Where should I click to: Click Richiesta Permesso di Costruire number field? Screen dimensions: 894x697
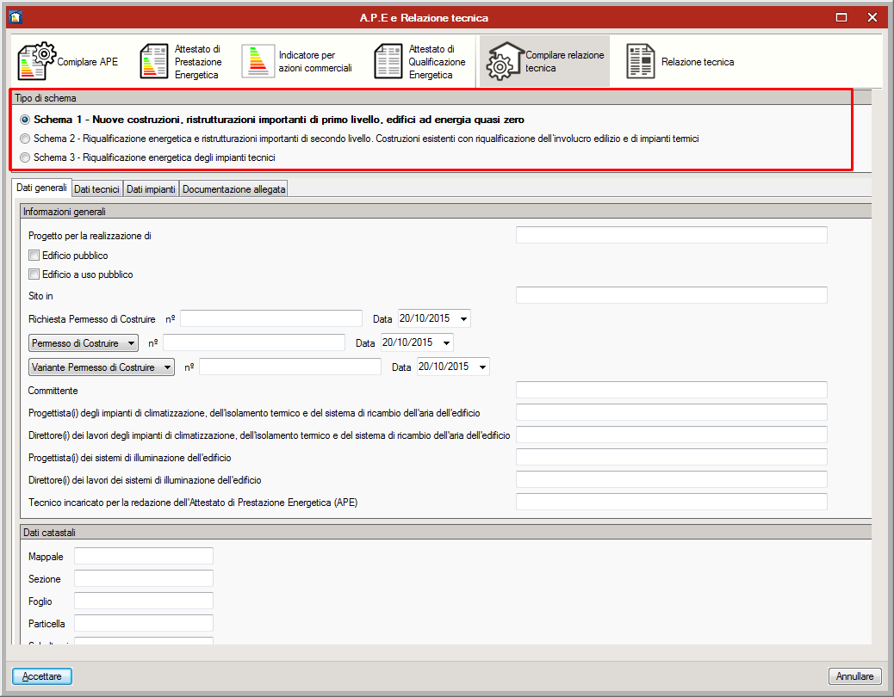(x=271, y=318)
